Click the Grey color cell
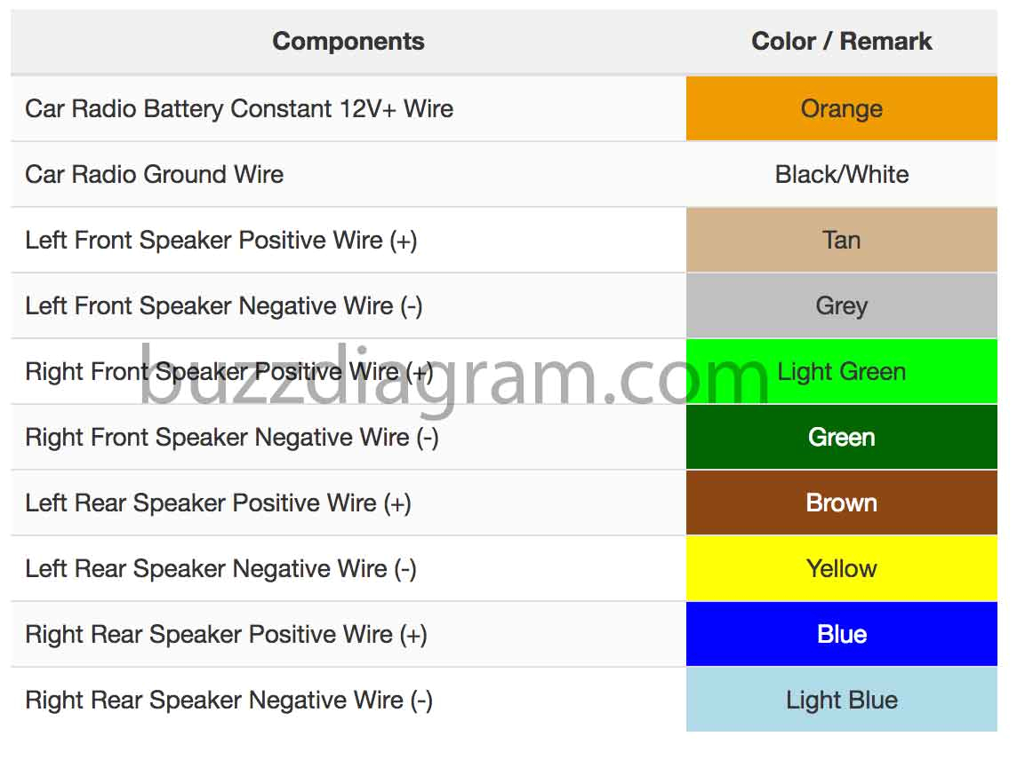 (x=841, y=305)
